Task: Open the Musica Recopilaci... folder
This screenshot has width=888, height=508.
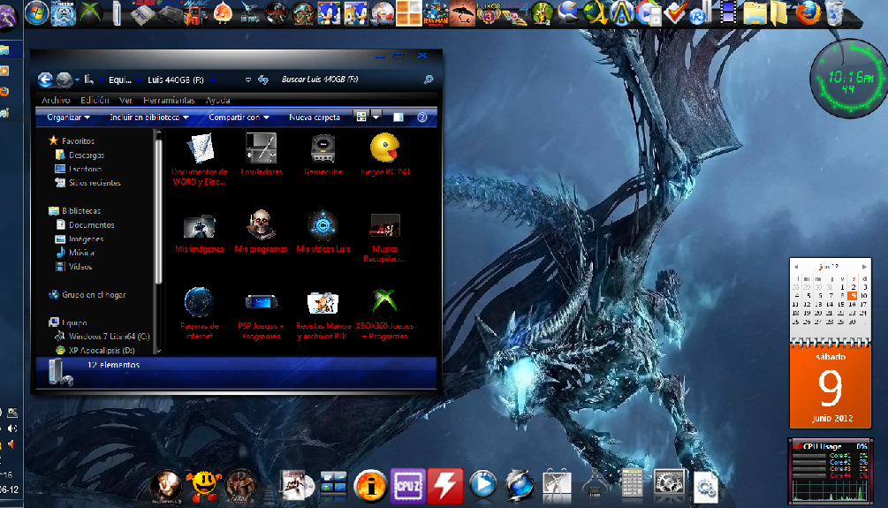Action: point(385,238)
